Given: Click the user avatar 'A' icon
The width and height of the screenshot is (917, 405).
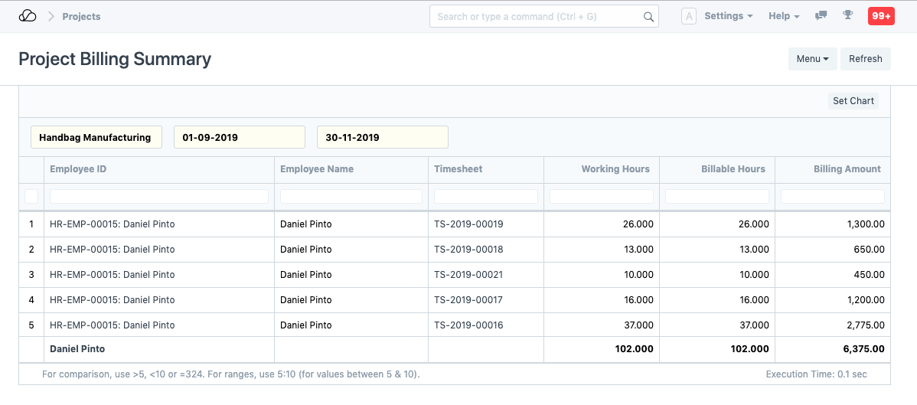Looking at the screenshot, I should tap(688, 16).
